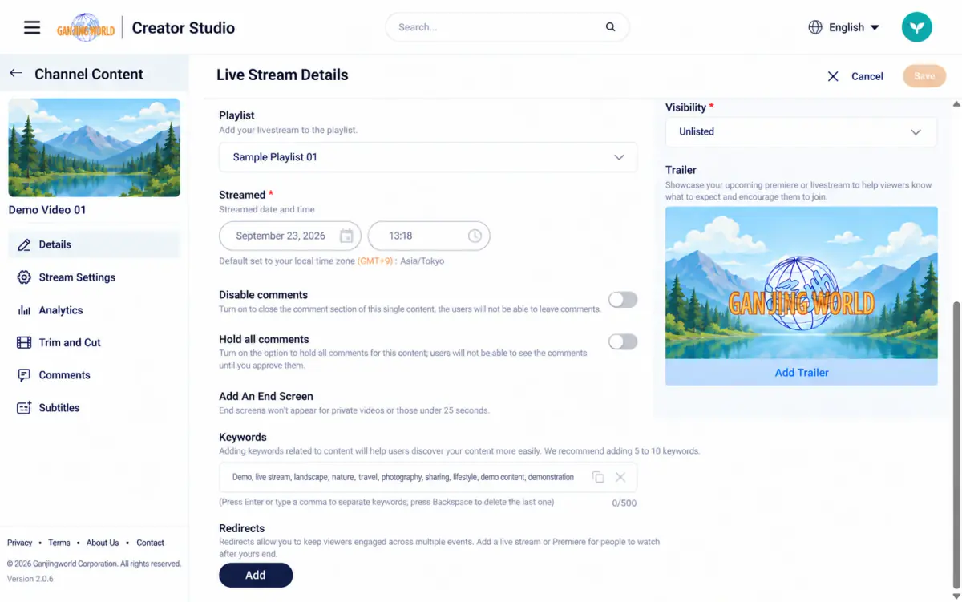Screen dimensions: 962x602
Task: Open the Privacy link
Action: (x=20, y=543)
